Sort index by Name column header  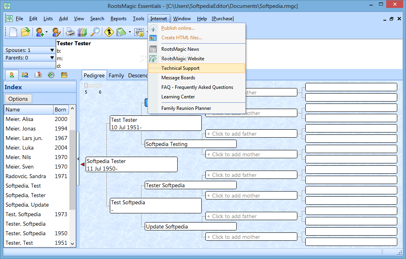click(x=29, y=109)
